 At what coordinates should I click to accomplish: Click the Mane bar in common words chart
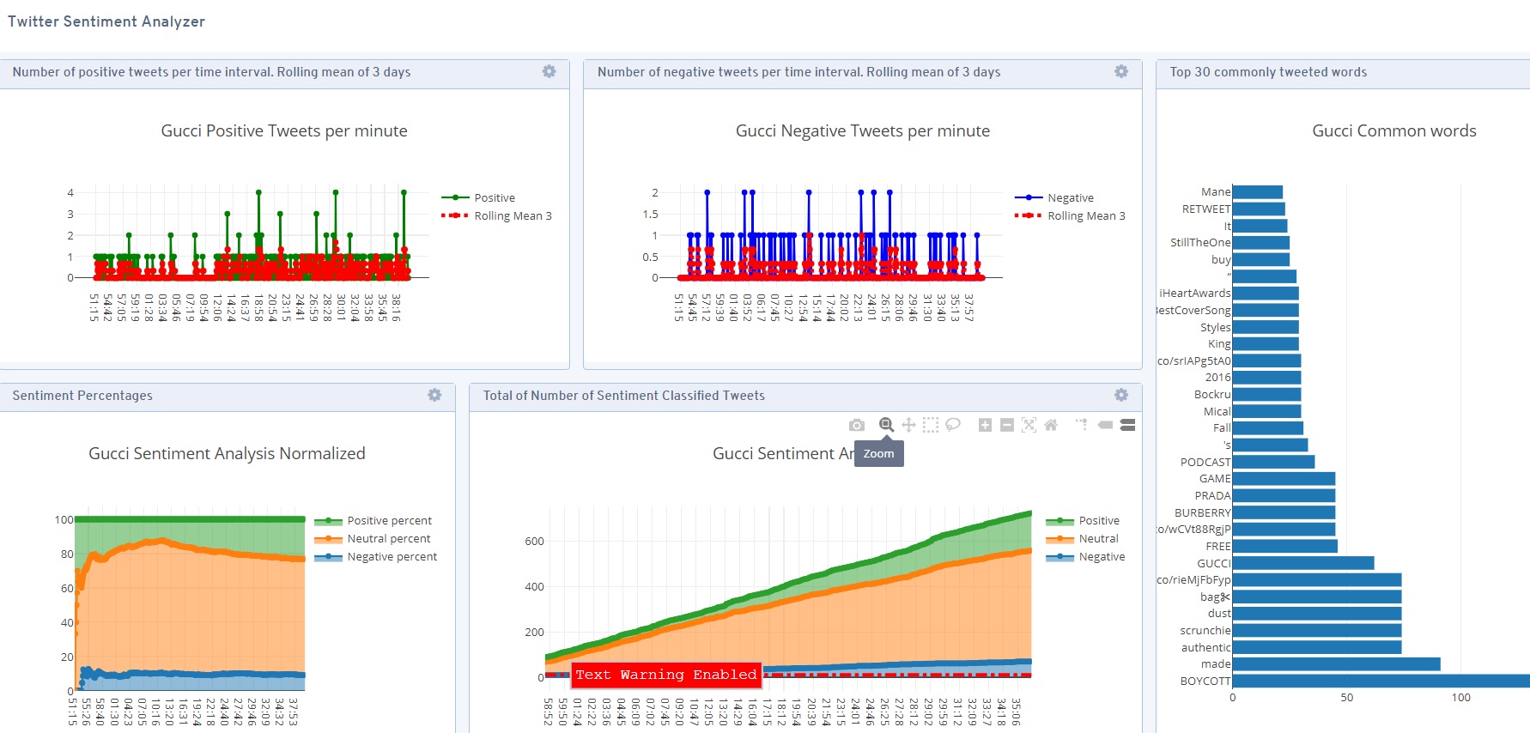click(1258, 192)
